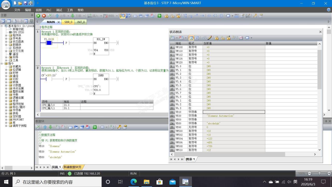Open Microsoft Edge from taskbar

(134, 182)
